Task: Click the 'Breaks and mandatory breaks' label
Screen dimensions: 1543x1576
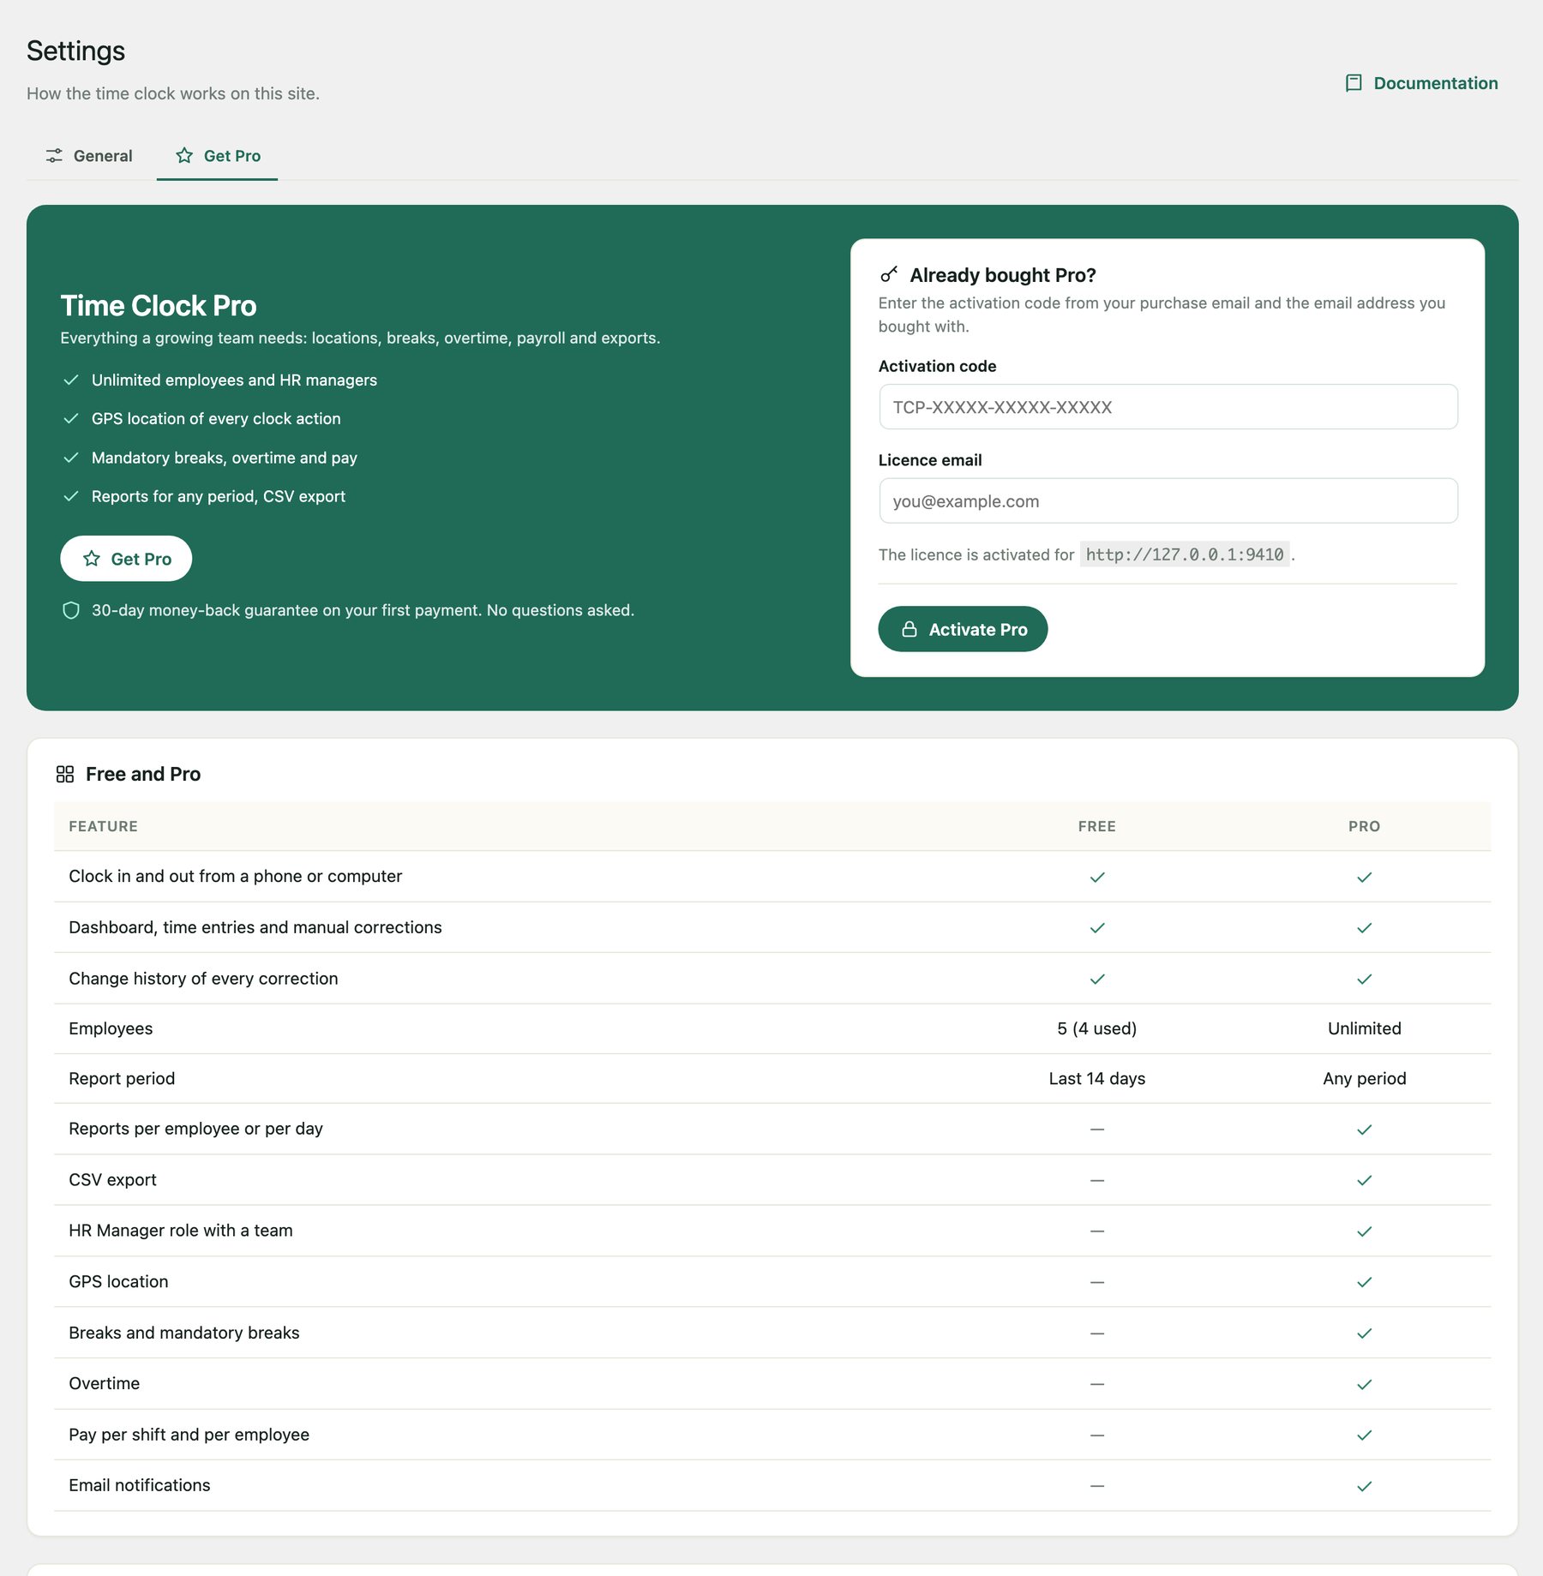Action: pyautogui.click(x=184, y=1333)
